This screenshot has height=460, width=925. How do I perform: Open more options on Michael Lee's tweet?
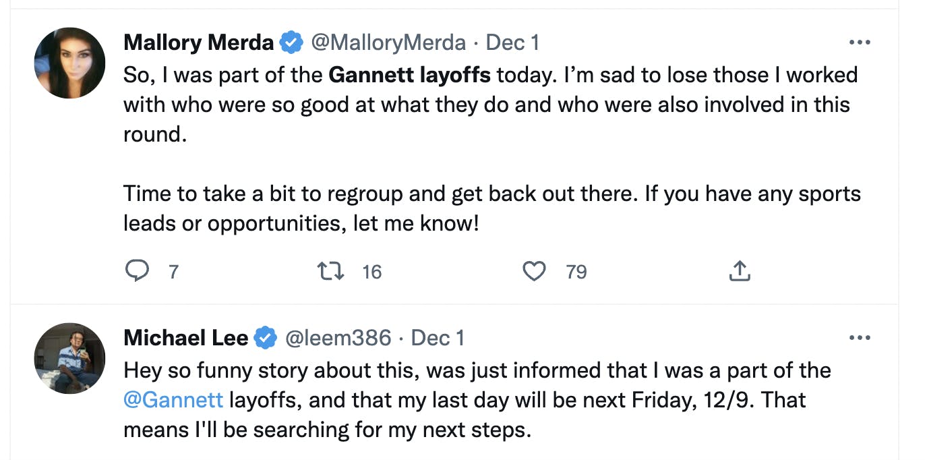[x=860, y=337]
